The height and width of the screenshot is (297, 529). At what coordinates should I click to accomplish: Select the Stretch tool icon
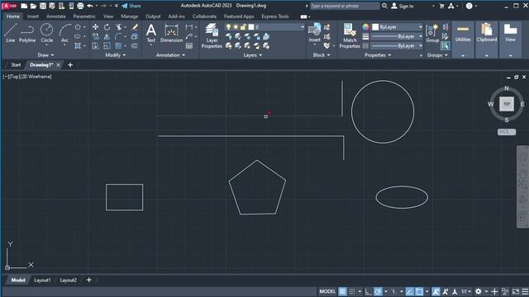coord(96,46)
